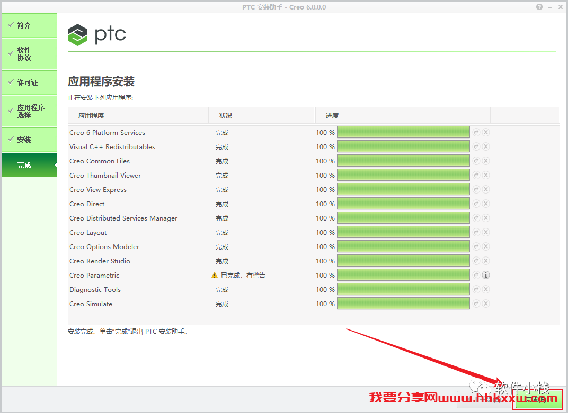Click retry arrow icon for Creo Render Studio
Screen dimensions: 568x413
(476, 261)
